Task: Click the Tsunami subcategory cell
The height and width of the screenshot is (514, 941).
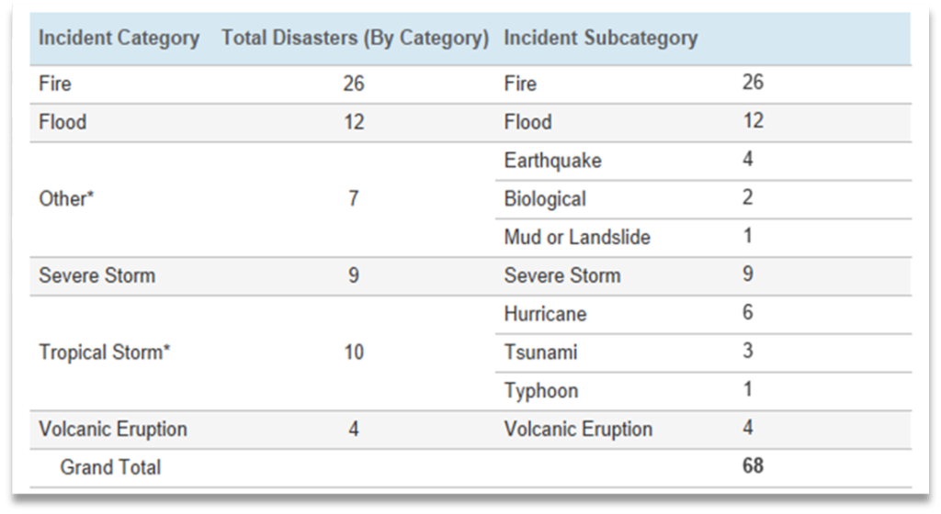Action: (540, 352)
